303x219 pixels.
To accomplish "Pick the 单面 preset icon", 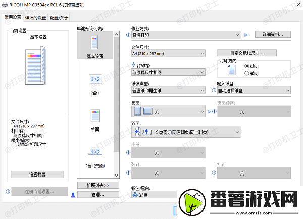I will click(95, 116).
